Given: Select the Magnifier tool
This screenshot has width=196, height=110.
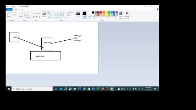Looking at the screenshot, I should (x=39, y=17).
